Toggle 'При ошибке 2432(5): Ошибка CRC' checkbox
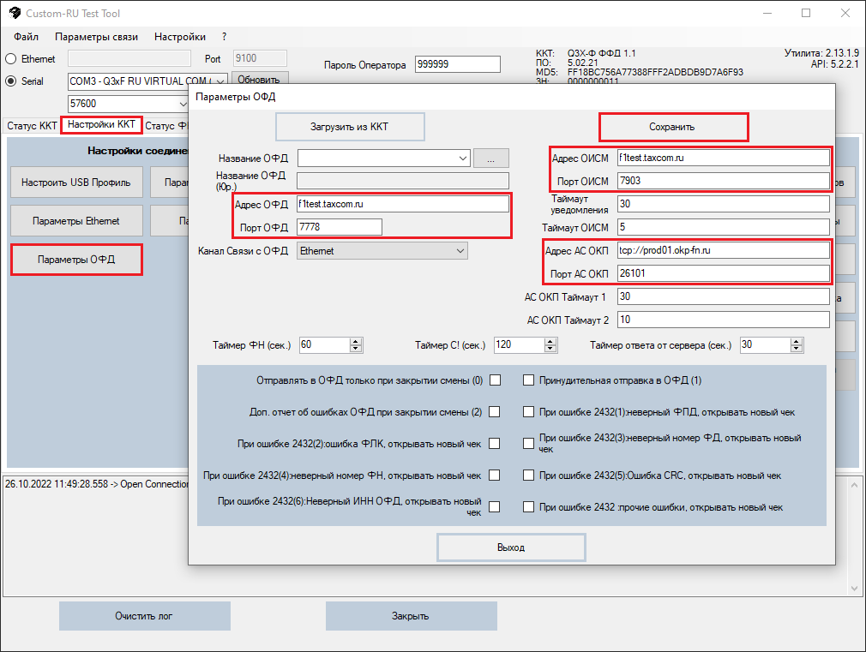This screenshot has width=866, height=652. click(529, 476)
